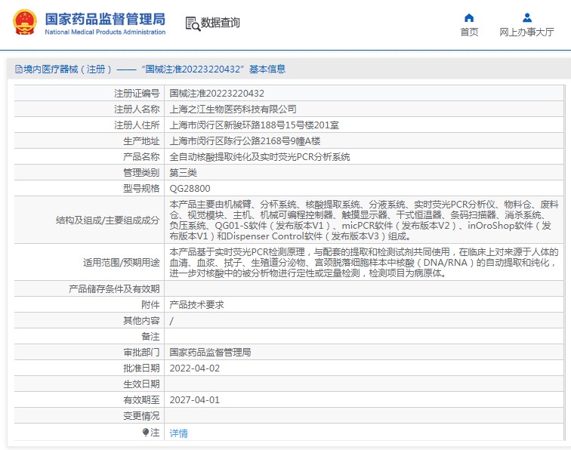Open 网上办事大厅 online service hall
This screenshot has width=571, height=450.
coord(526,32)
